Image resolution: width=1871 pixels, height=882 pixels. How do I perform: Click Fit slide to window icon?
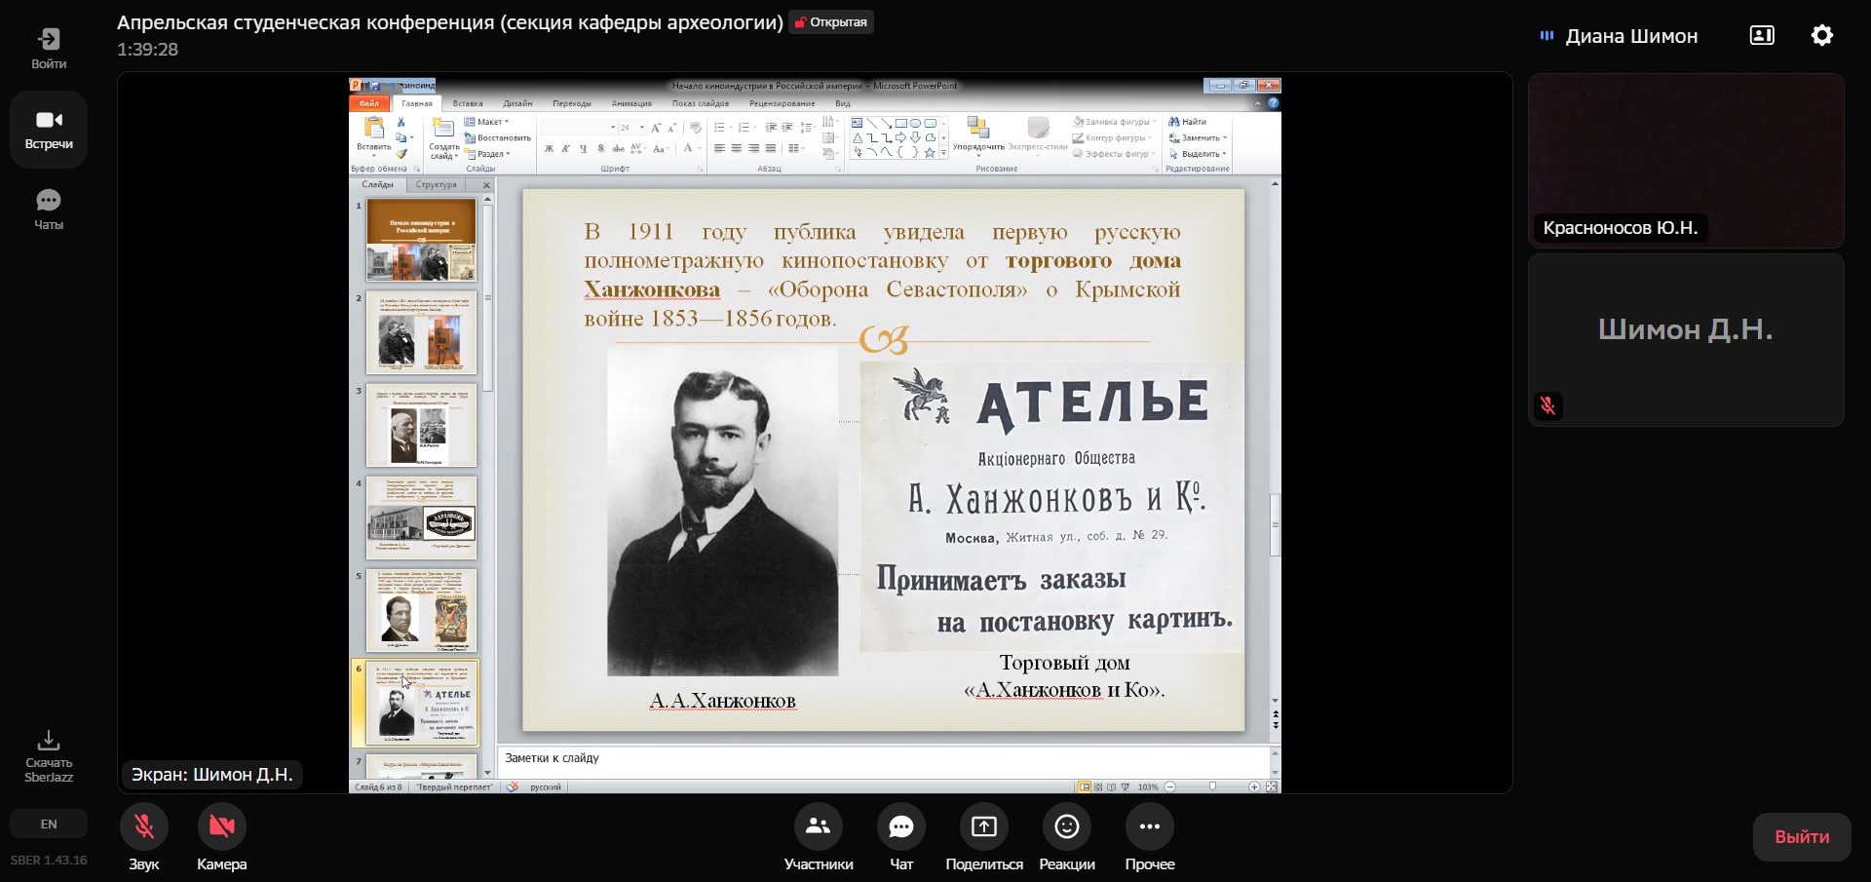[1272, 786]
